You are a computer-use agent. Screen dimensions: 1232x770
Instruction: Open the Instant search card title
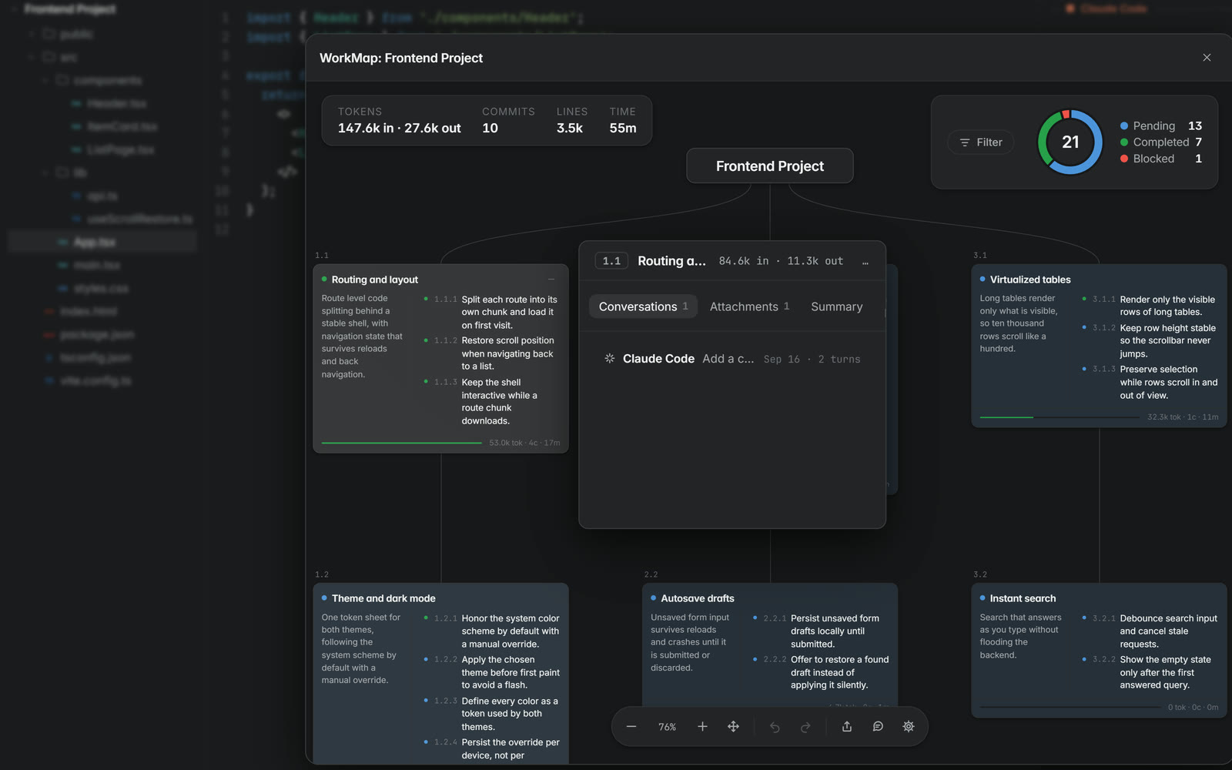(1023, 598)
